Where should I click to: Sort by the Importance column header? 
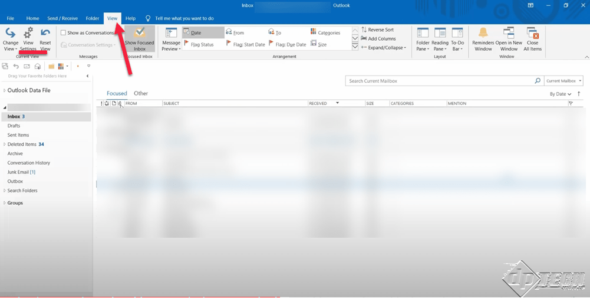[x=101, y=103]
